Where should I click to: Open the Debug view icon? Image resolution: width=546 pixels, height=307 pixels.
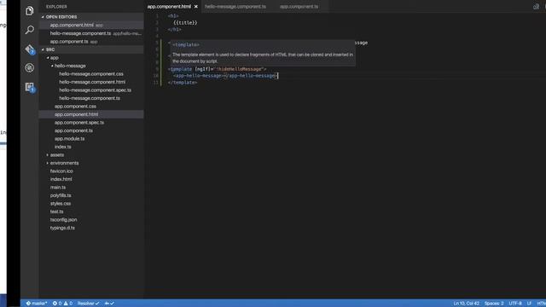coord(30,68)
